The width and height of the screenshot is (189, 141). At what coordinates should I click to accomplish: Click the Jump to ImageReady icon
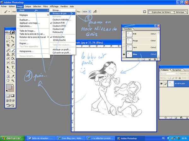10,106
